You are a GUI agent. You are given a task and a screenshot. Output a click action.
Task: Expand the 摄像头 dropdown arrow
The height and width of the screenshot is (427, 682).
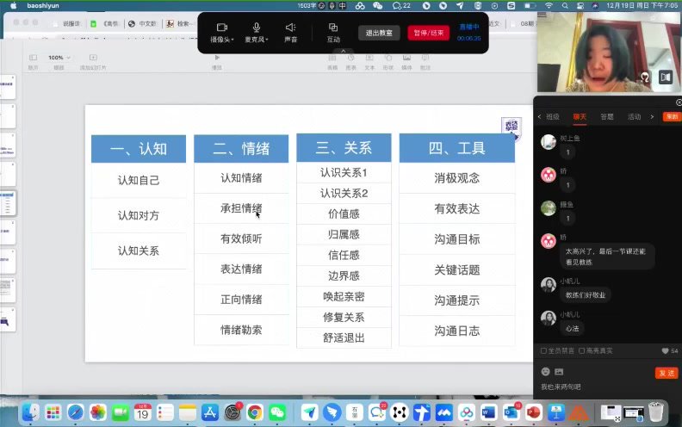[x=234, y=40]
